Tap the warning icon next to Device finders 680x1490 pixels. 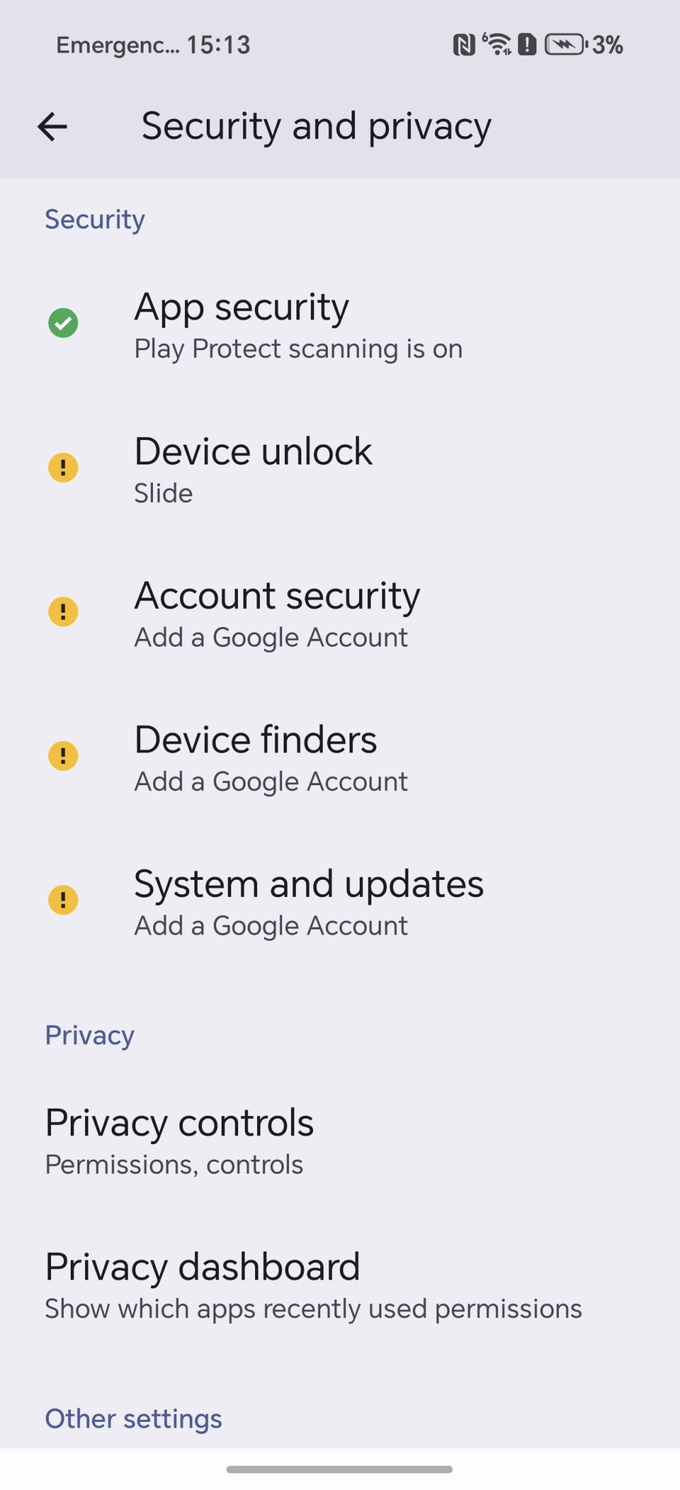63,756
